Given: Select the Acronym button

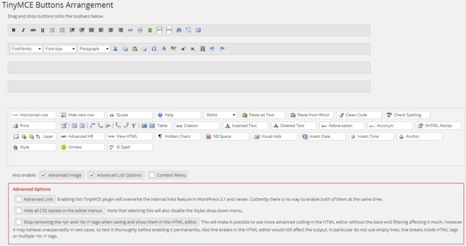Looking at the screenshot, I should [390, 126].
